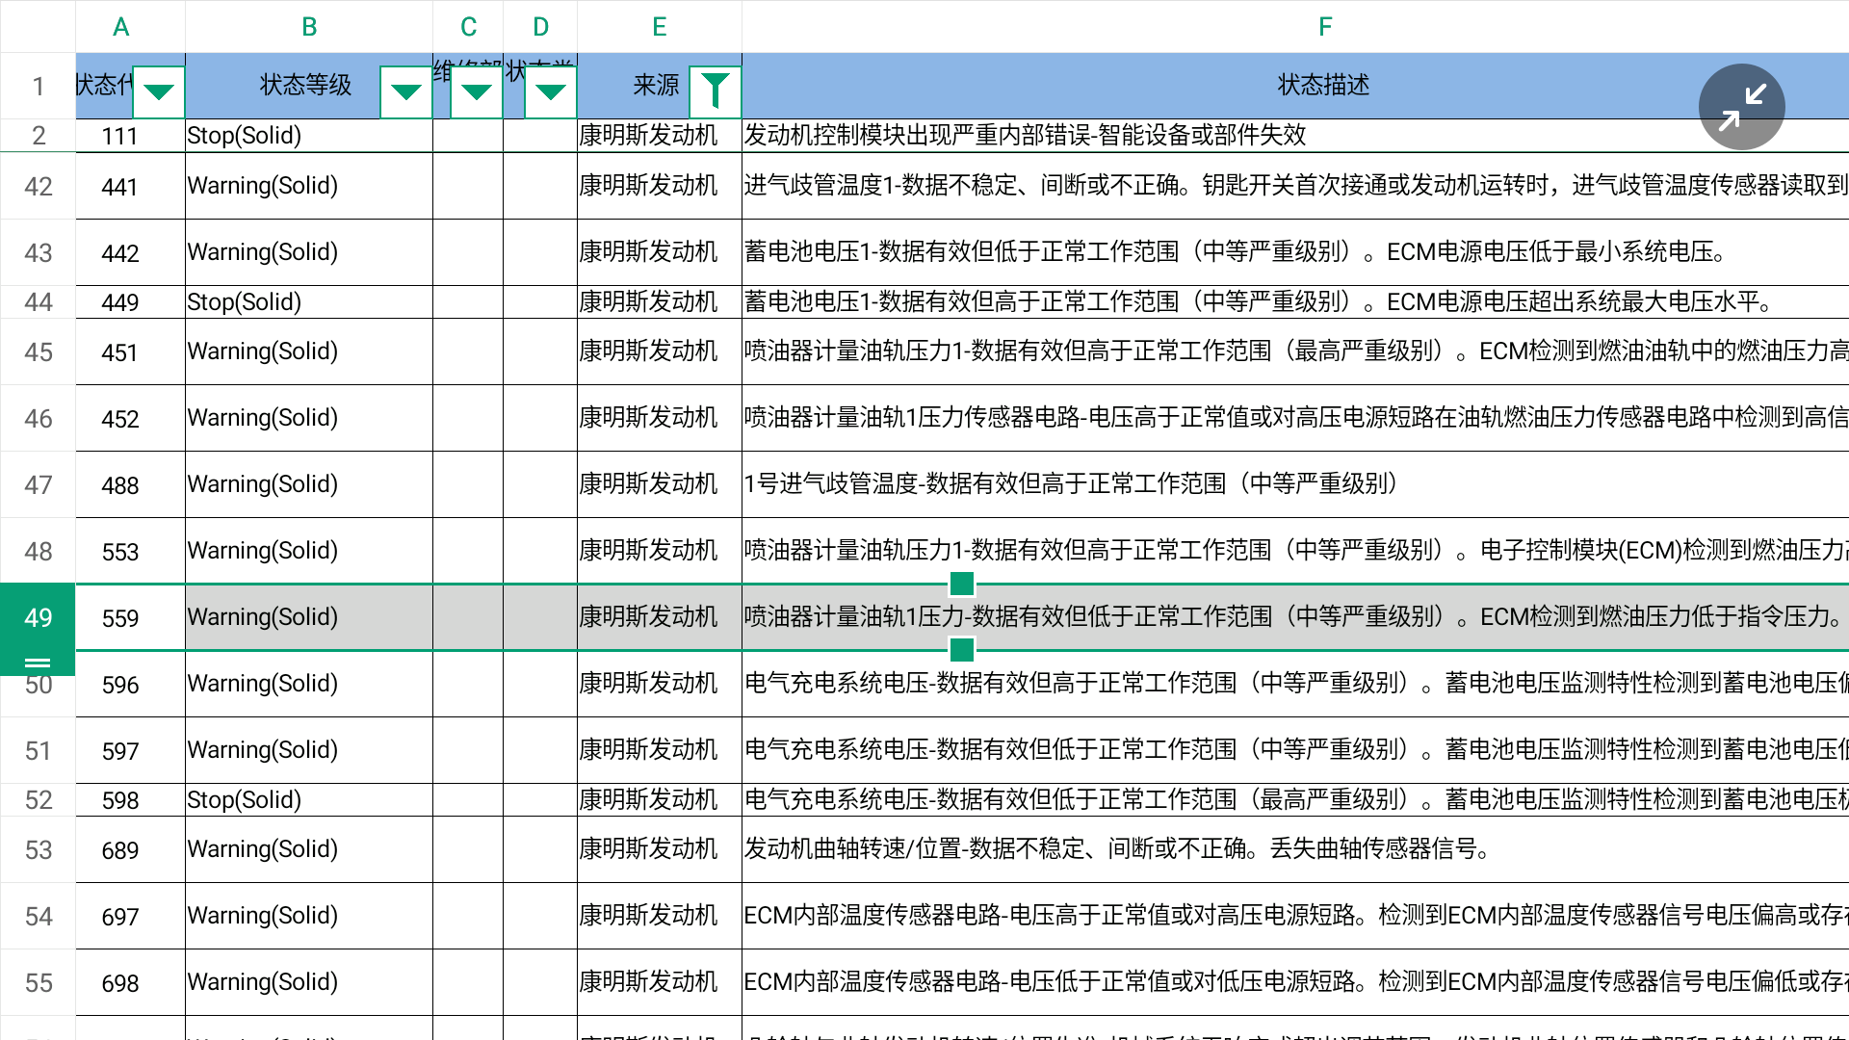Click cell with code 441
Viewport: 1849px width, 1040px height.
pos(130,186)
